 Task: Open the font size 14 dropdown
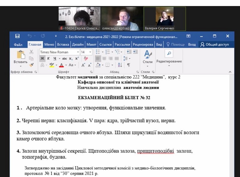86,52
